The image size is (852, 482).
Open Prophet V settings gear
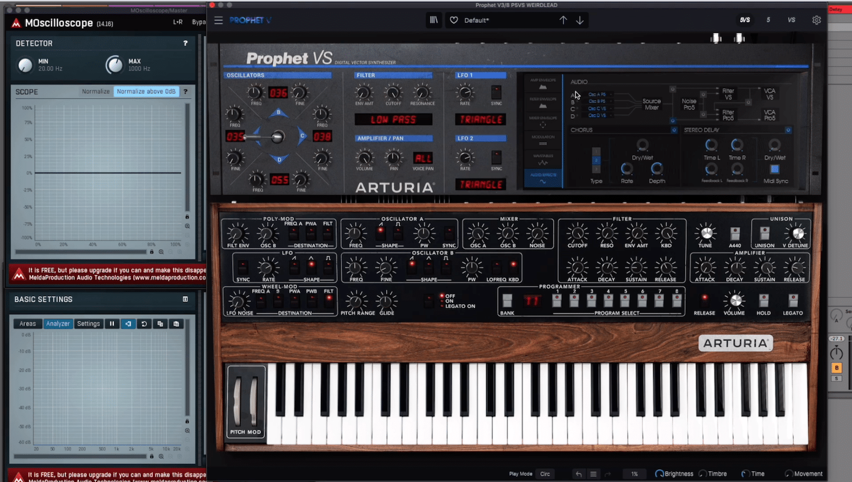[x=817, y=20]
